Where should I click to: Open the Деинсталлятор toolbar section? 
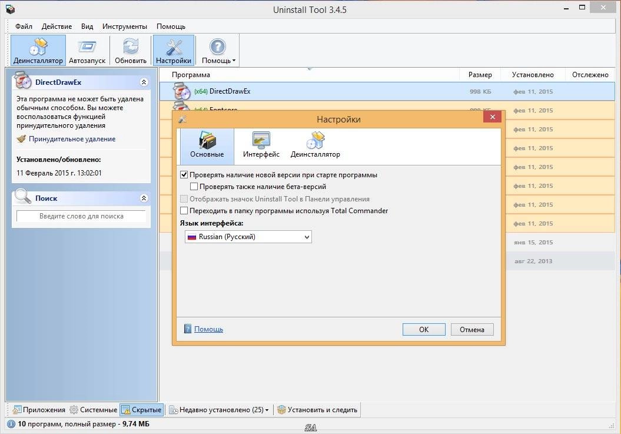pyautogui.click(x=38, y=50)
